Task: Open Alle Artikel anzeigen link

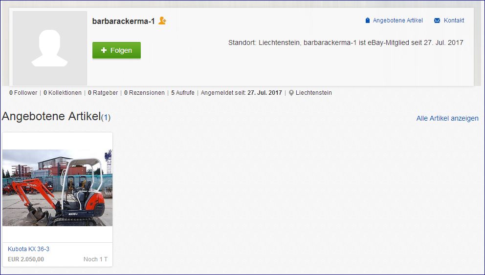Action: [447, 118]
